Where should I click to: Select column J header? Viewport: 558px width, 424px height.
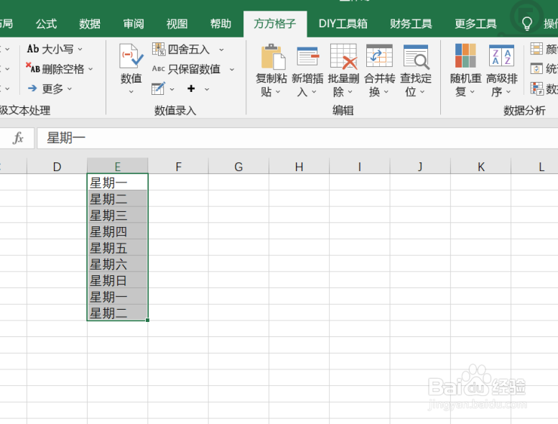point(420,166)
